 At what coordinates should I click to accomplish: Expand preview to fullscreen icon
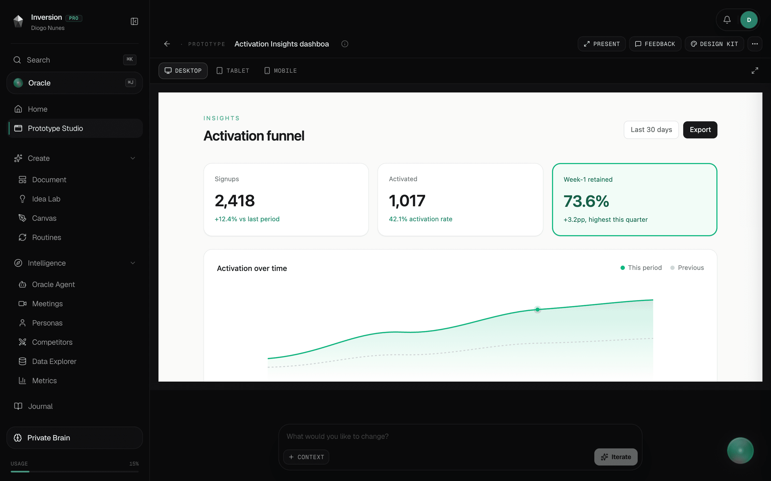point(755,71)
